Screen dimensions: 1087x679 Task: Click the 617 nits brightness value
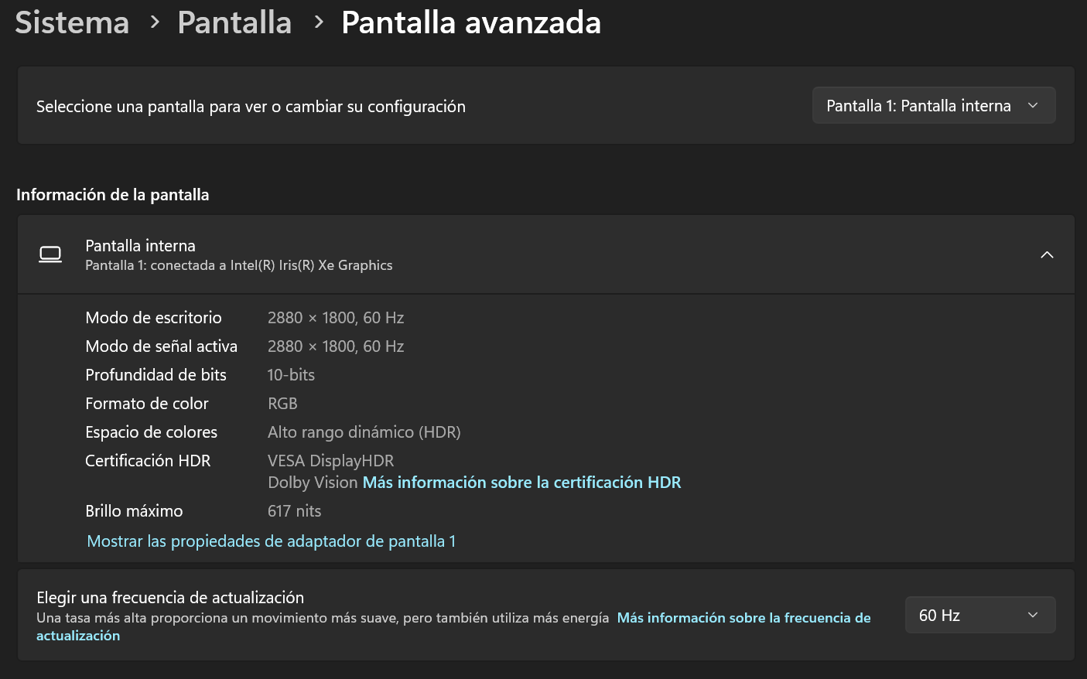pyautogui.click(x=294, y=511)
